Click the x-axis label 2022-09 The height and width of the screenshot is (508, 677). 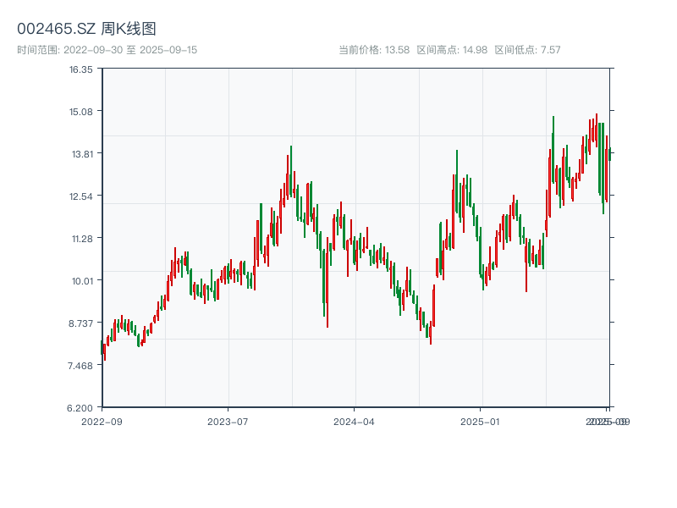point(102,422)
